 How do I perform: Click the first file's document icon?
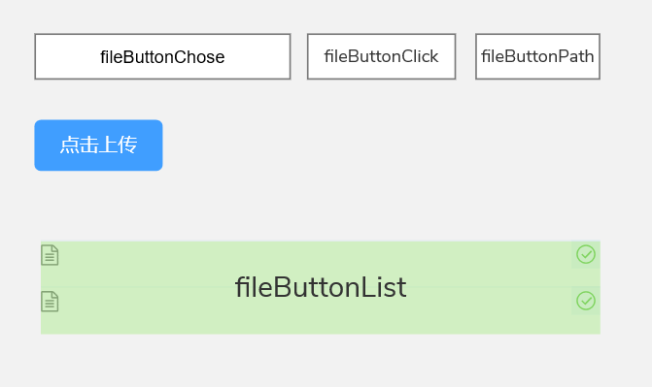tap(50, 255)
